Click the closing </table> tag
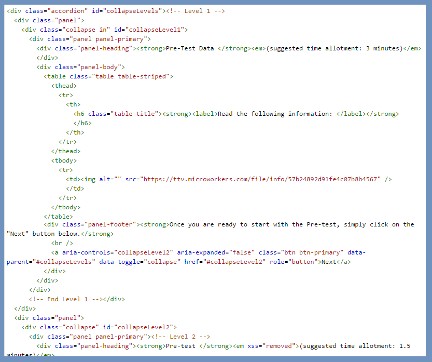 pyautogui.click(x=59, y=217)
